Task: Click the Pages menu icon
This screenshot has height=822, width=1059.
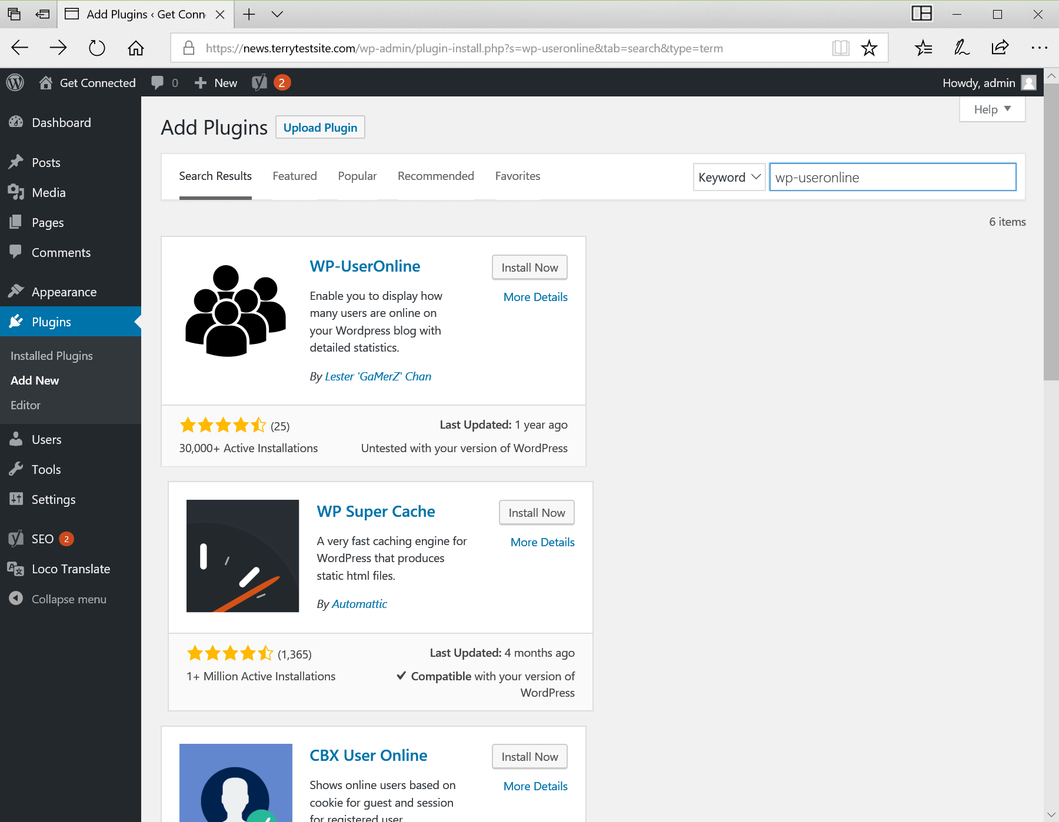Action: 16,222
